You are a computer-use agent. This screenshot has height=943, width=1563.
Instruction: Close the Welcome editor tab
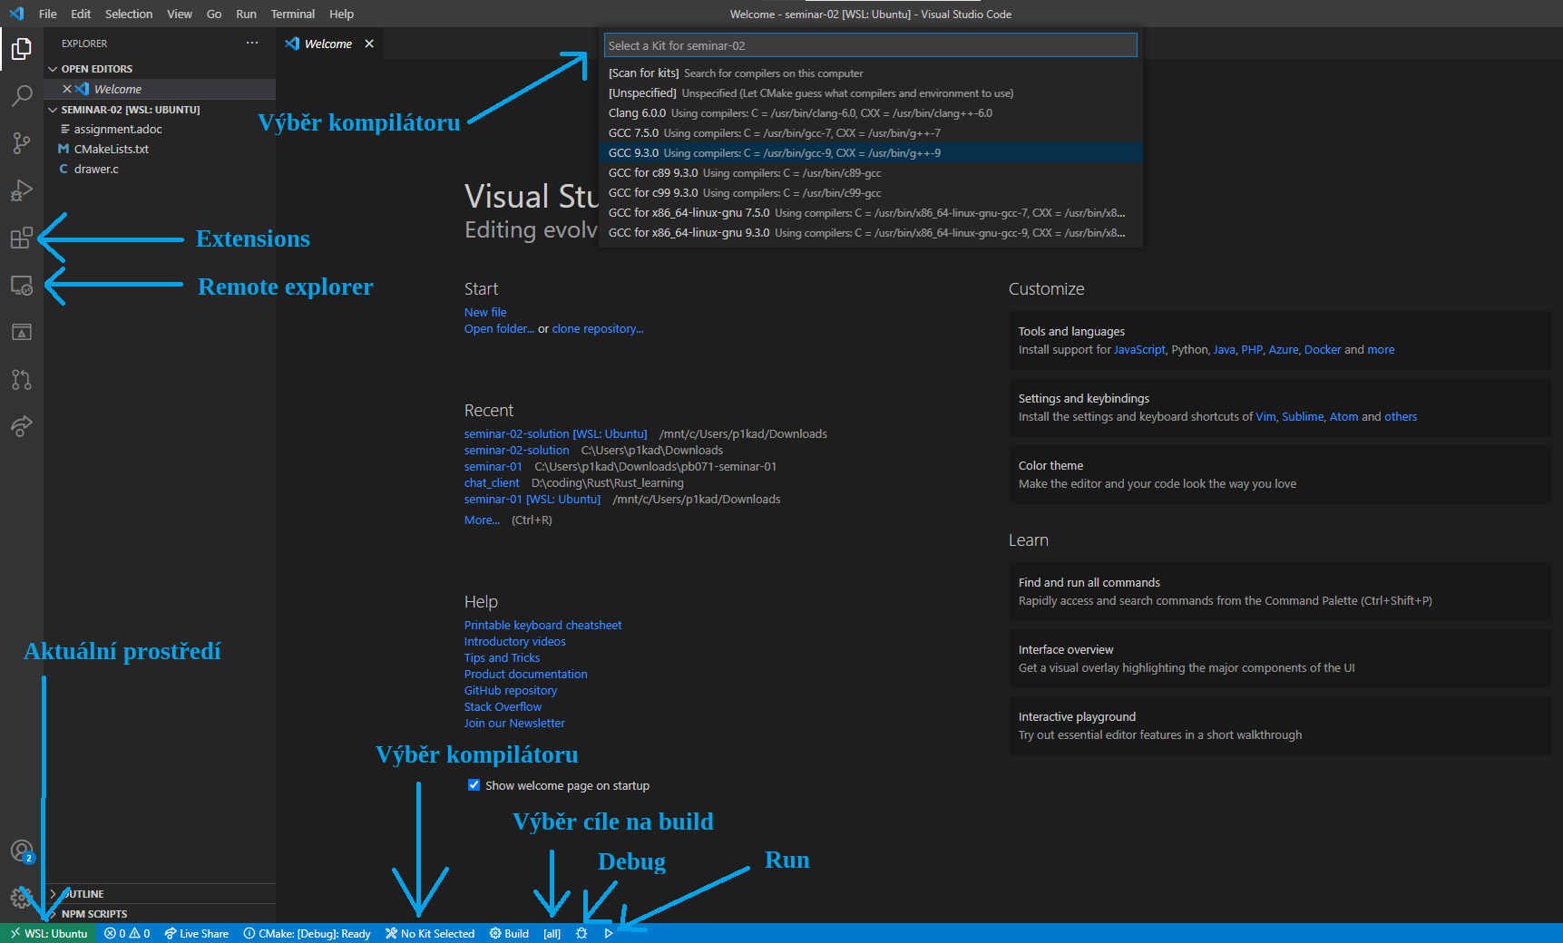point(369,44)
